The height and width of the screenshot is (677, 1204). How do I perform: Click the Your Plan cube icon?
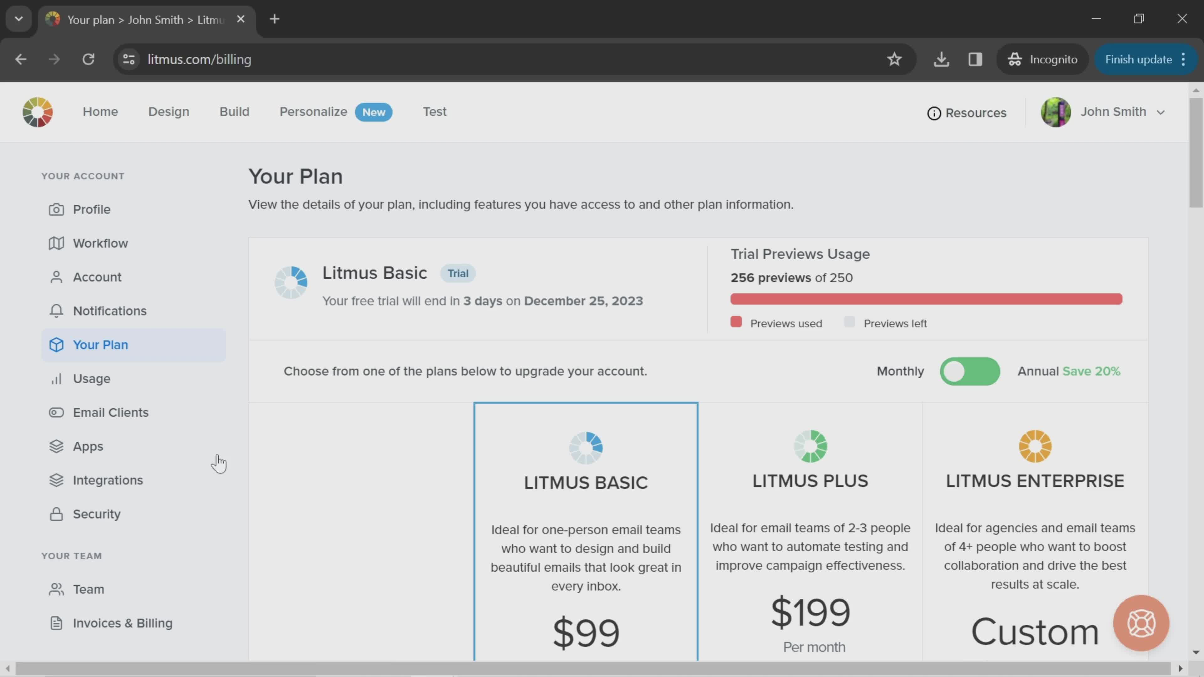coord(56,345)
